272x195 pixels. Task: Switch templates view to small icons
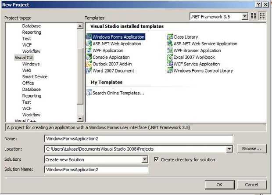coord(262,16)
